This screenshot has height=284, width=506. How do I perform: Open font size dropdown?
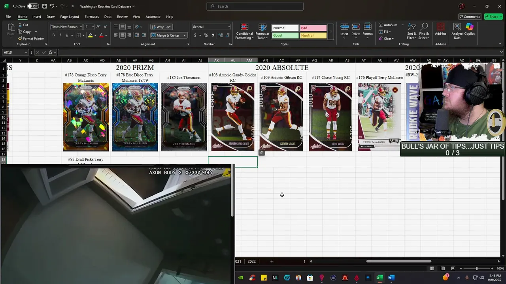point(93,27)
